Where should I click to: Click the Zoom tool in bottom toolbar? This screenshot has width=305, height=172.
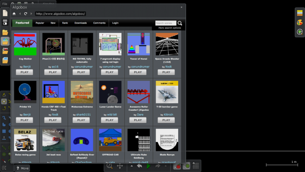110,166
